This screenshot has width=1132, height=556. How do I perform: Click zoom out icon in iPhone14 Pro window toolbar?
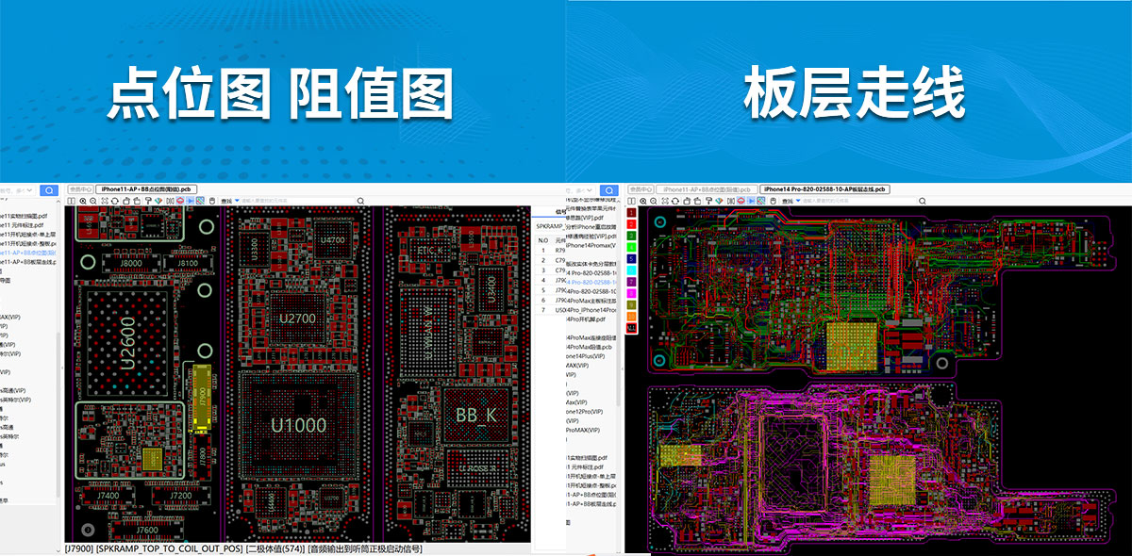click(654, 201)
